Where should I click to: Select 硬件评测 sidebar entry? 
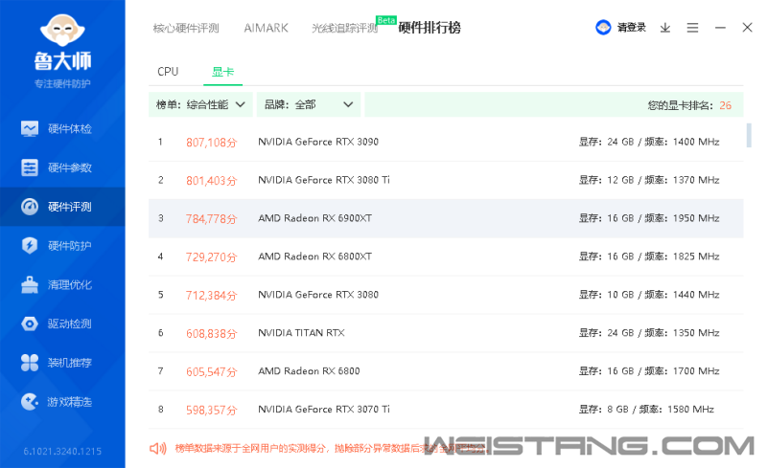[62, 207]
